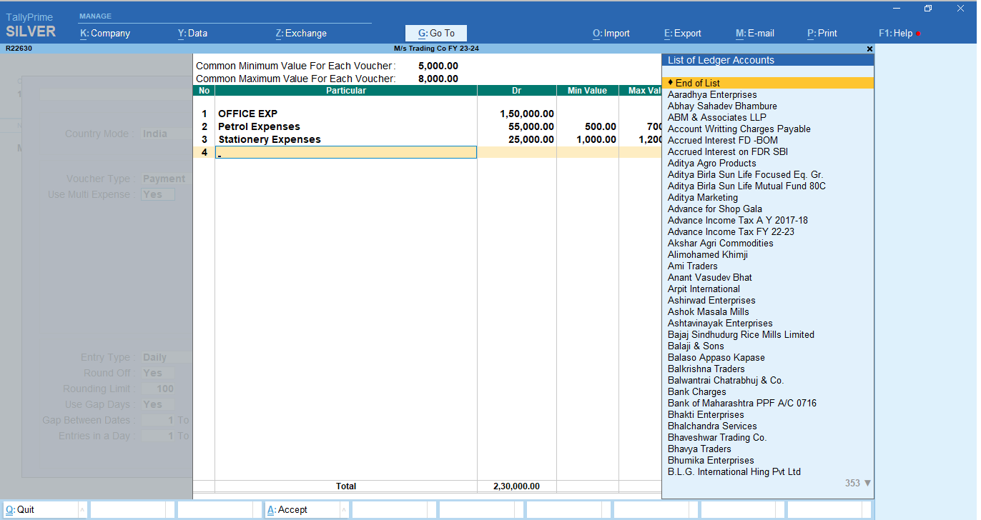Image resolution: width=981 pixels, height=520 pixels.
Task: Toggle the Round Off Yes field
Action: pyautogui.click(x=157, y=373)
